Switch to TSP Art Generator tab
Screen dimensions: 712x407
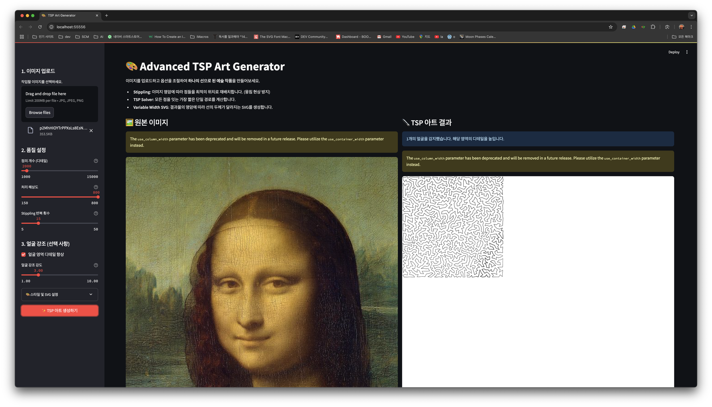tap(67, 15)
